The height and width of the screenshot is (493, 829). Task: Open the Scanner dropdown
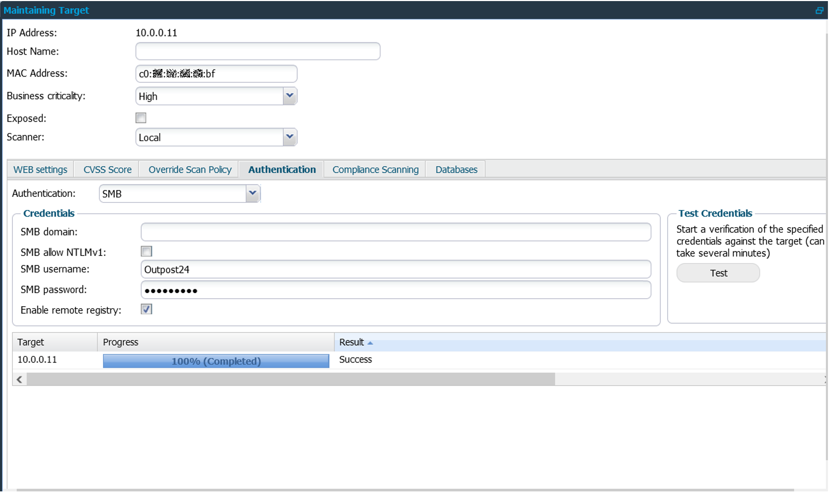pyautogui.click(x=289, y=137)
